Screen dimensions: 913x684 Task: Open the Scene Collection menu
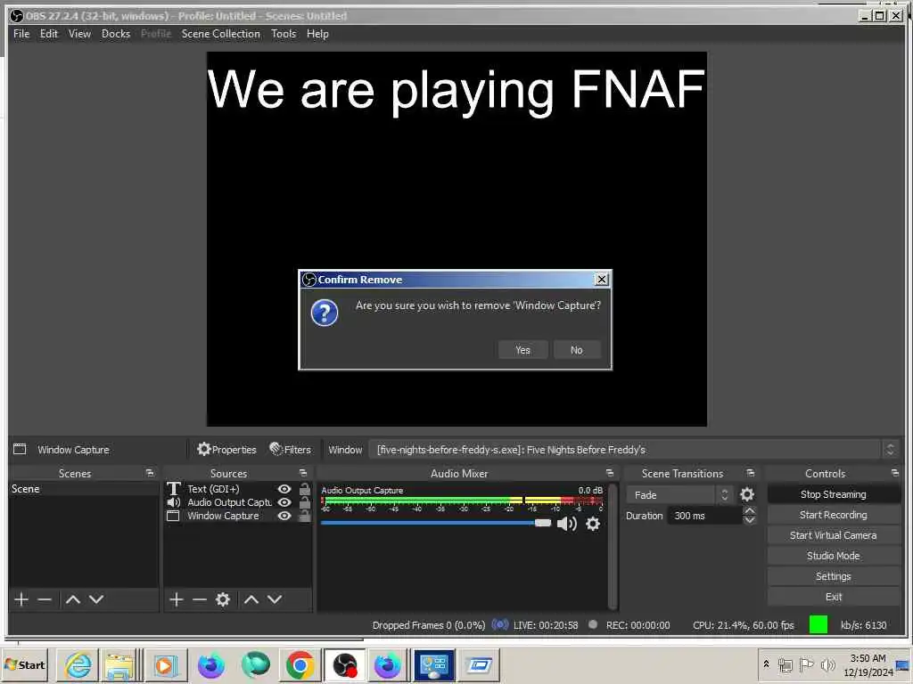221,34
